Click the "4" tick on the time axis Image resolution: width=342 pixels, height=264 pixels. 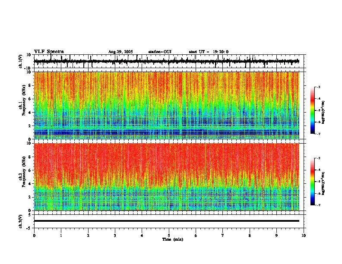click(142, 236)
